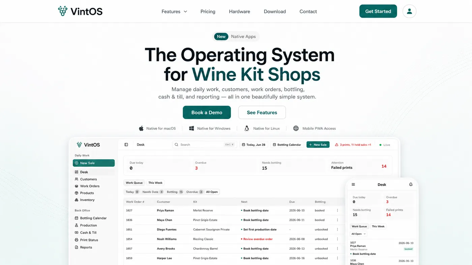The width and height of the screenshot is (472, 265).
Task: Click the Windows logo beside Native for Windows
Action: [191, 128]
